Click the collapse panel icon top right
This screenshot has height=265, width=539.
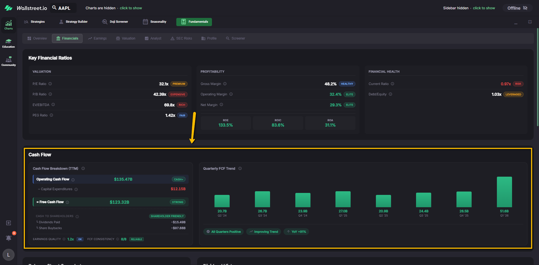(530, 22)
